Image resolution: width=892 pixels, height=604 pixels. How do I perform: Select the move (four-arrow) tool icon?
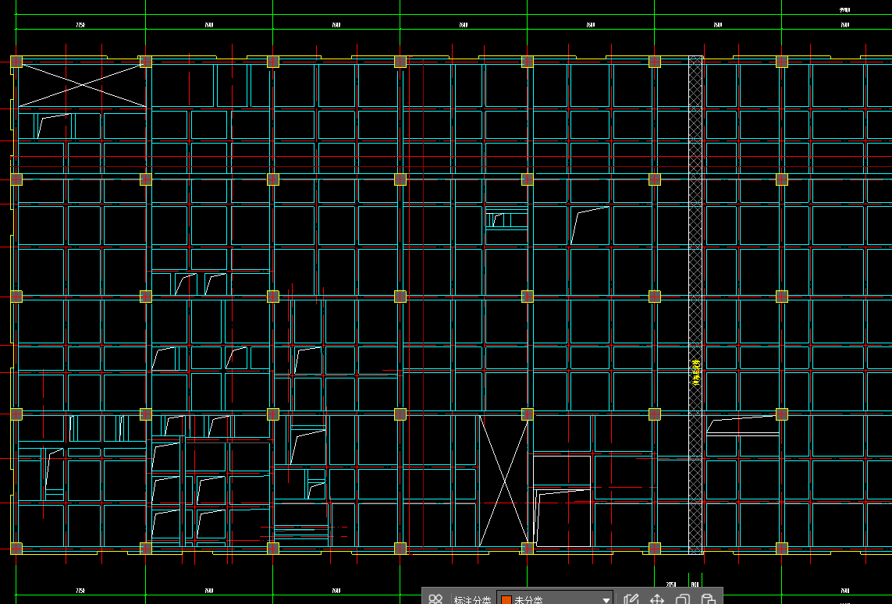[657, 599]
